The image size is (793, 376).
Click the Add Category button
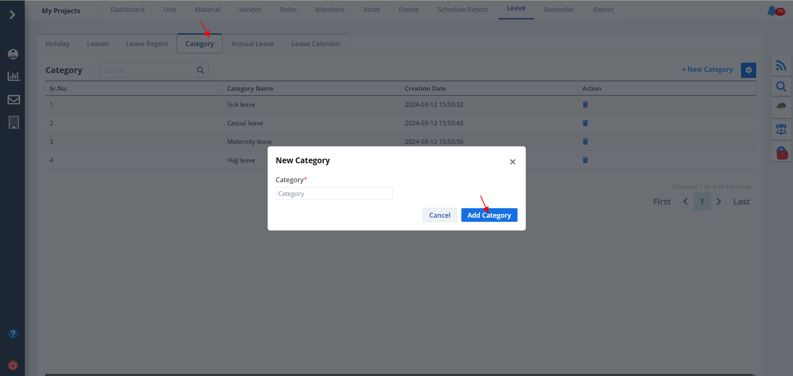point(489,215)
